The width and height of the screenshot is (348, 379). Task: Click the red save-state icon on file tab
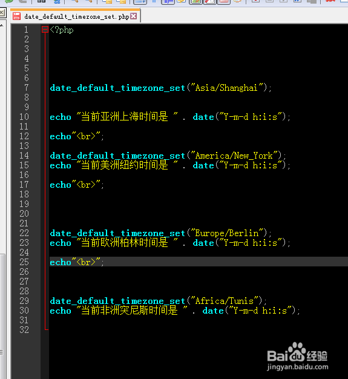coord(17,16)
